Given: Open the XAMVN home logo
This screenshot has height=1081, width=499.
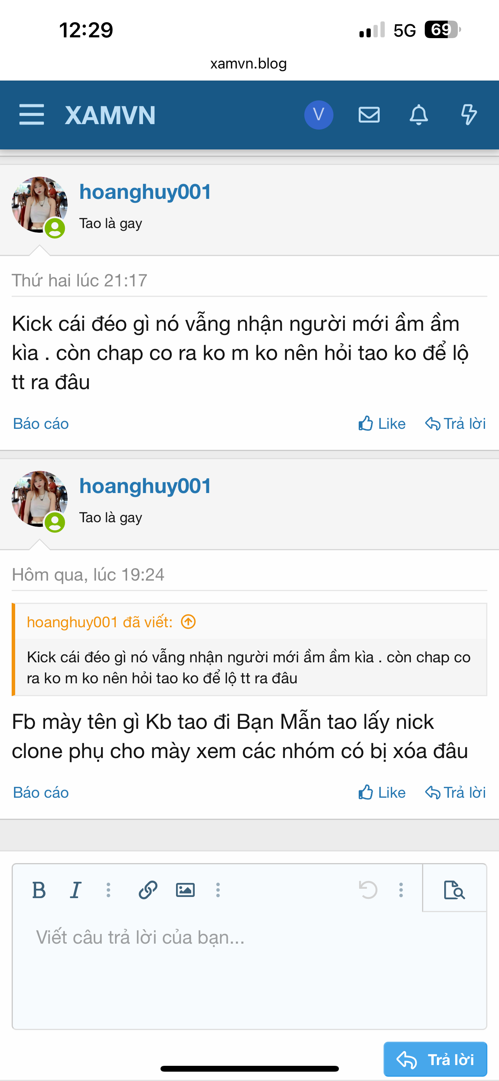Looking at the screenshot, I should coord(110,115).
